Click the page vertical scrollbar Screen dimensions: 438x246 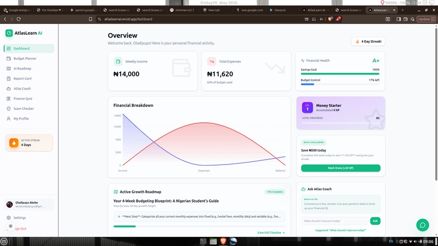436,104
